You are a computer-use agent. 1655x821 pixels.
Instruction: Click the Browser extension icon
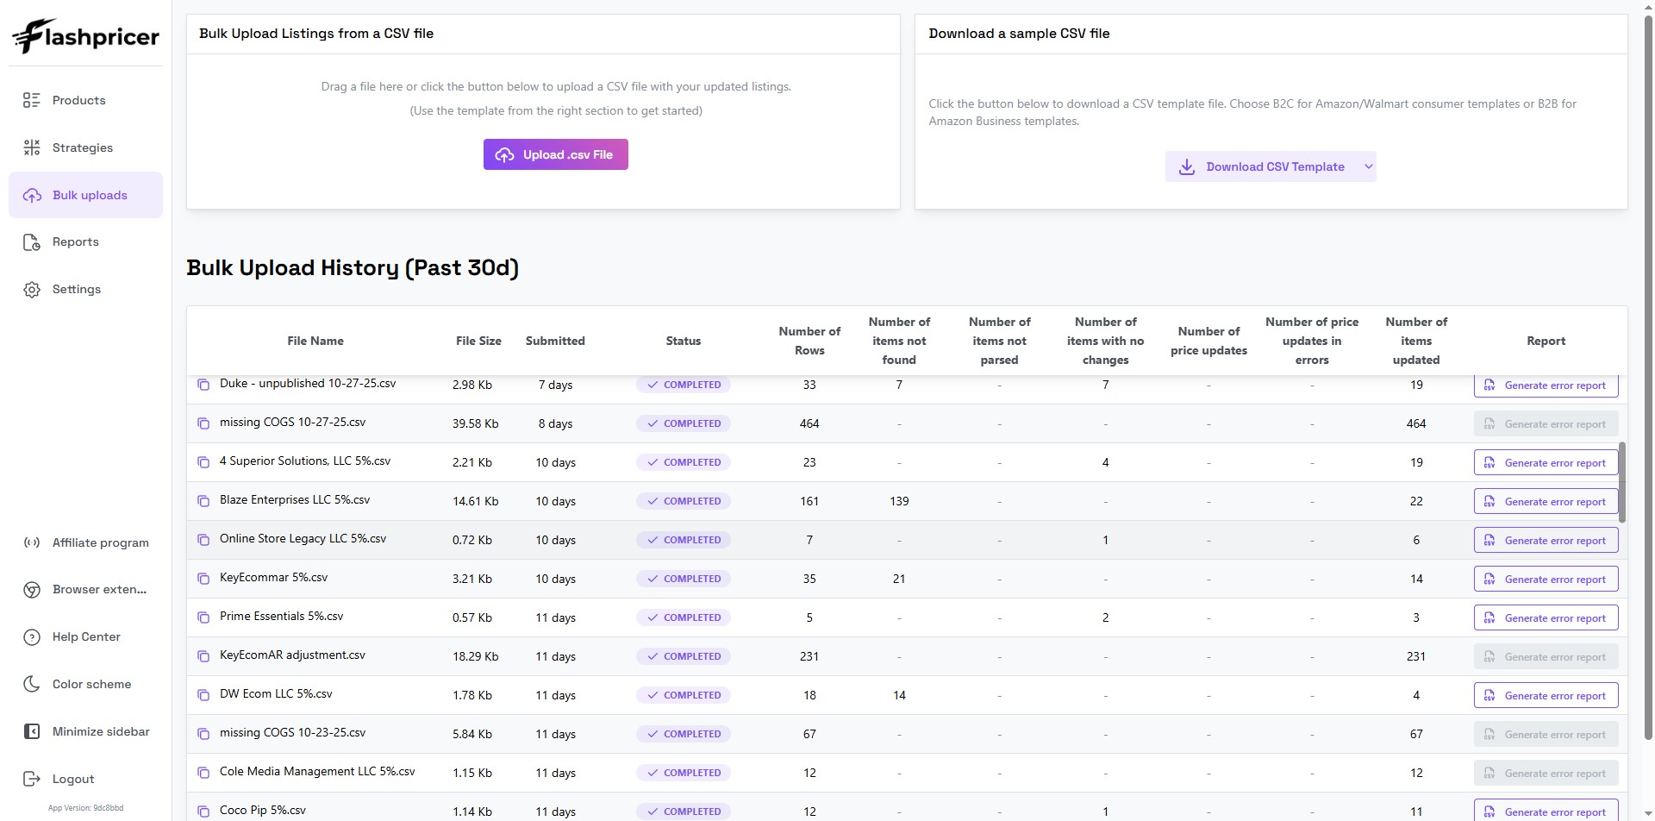[x=32, y=590]
